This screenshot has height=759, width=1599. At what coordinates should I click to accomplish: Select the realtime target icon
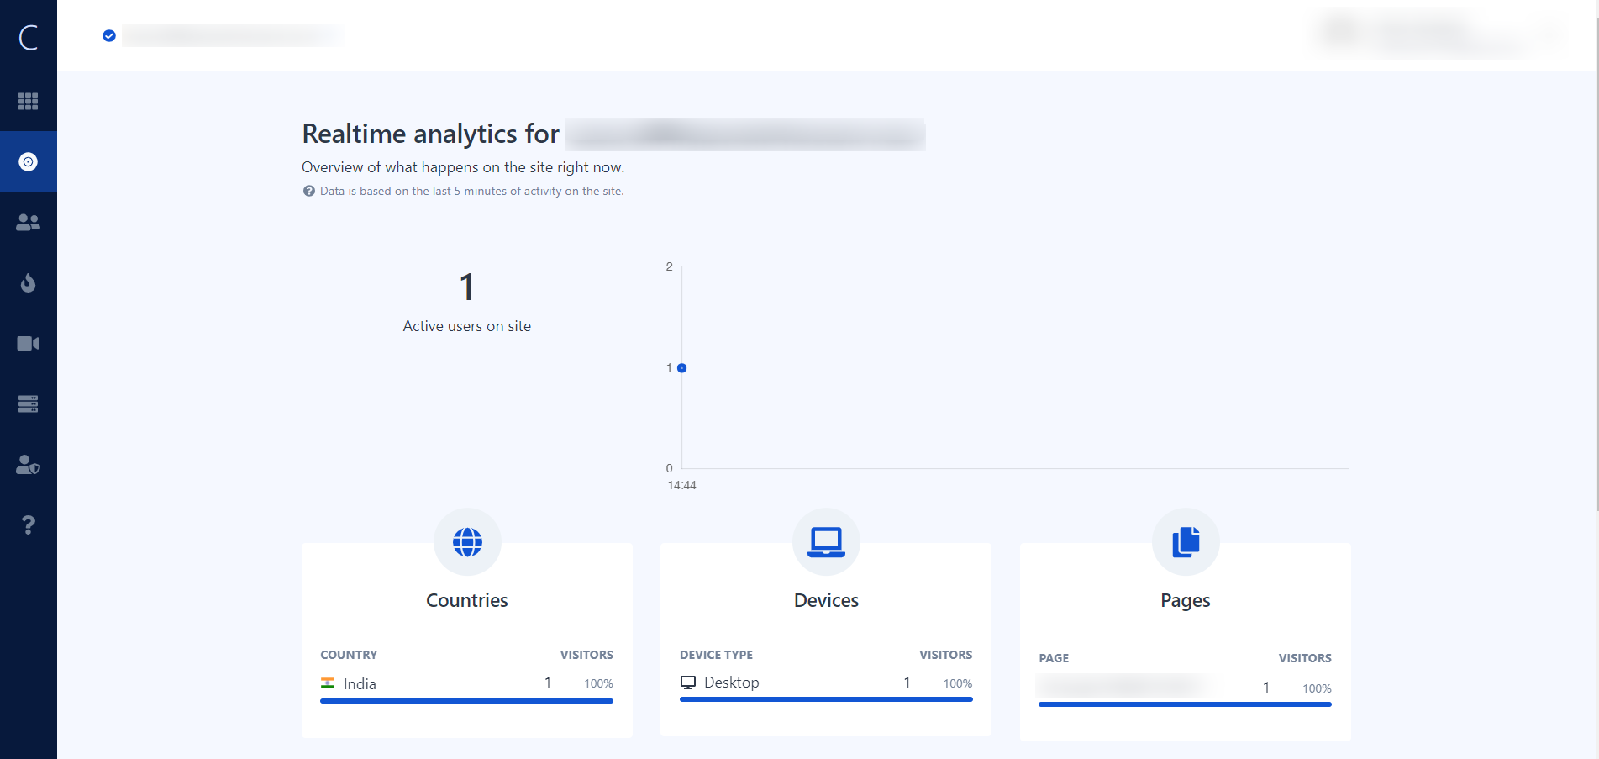coord(29,161)
